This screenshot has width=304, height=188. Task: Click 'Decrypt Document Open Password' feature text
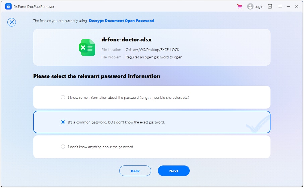[121, 21]
